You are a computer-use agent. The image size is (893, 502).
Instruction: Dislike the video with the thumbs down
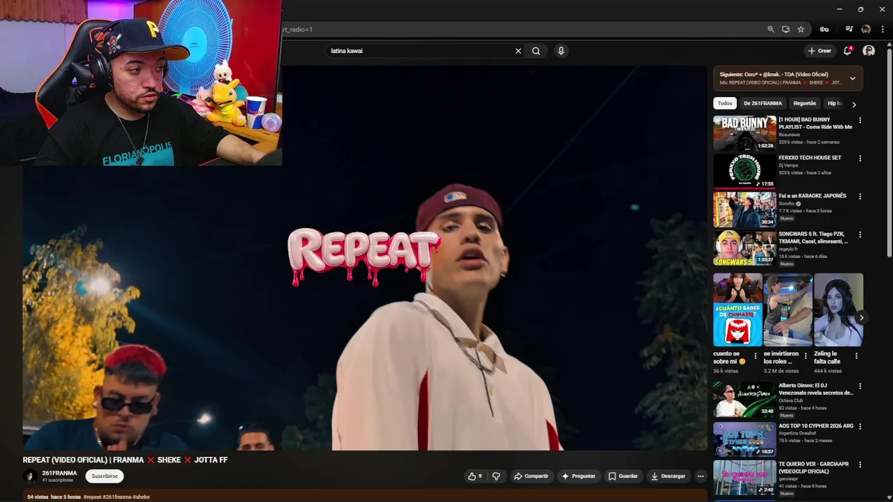[496, 476]
